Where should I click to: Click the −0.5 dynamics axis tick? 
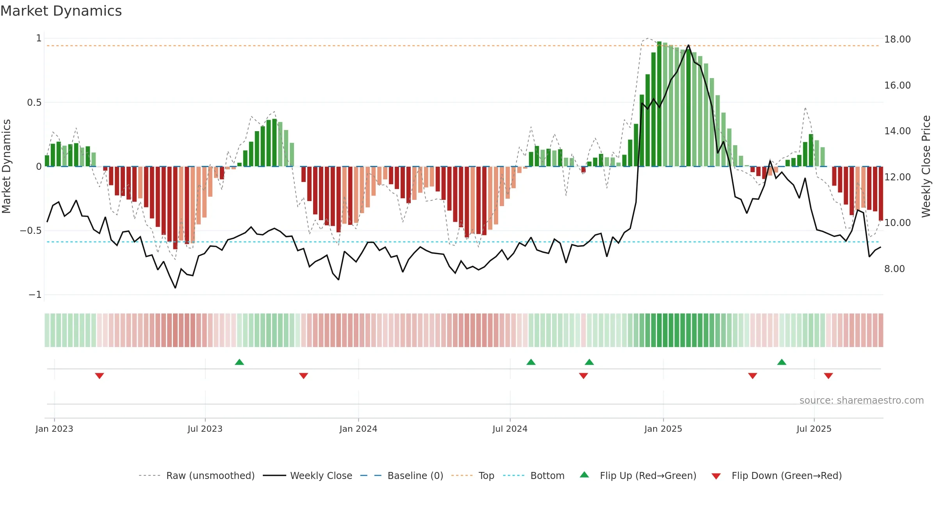click(30, 230)
